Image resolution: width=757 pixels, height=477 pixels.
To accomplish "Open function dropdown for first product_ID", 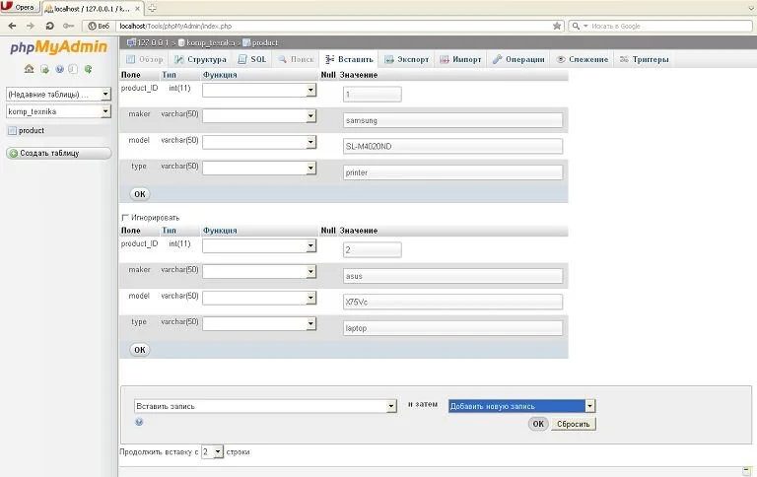I will (259, 90).
